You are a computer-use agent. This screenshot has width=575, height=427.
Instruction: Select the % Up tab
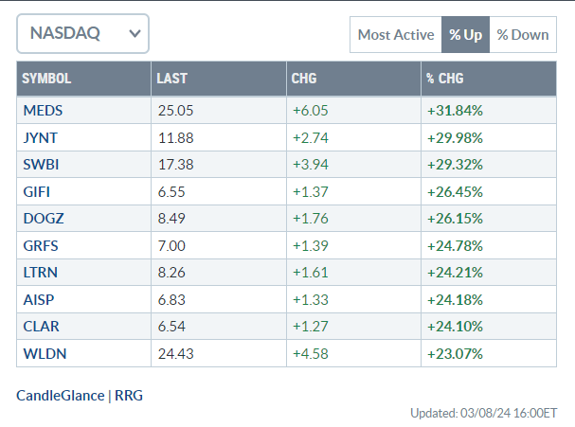[x=465, y=35]
